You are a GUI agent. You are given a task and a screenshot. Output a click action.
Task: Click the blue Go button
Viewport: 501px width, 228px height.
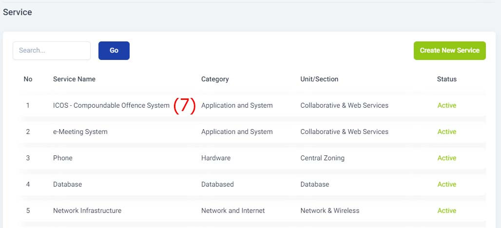(114, 51)
